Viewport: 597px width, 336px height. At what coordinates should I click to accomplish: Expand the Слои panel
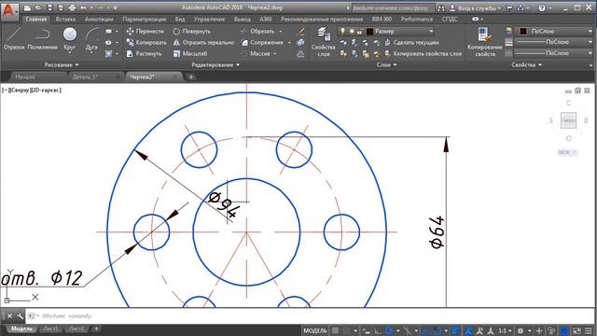pos(387,65)
